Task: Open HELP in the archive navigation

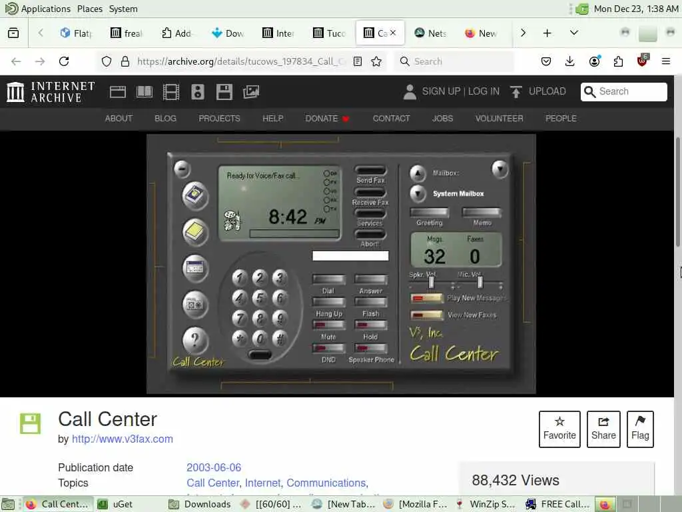Action: 272,119
